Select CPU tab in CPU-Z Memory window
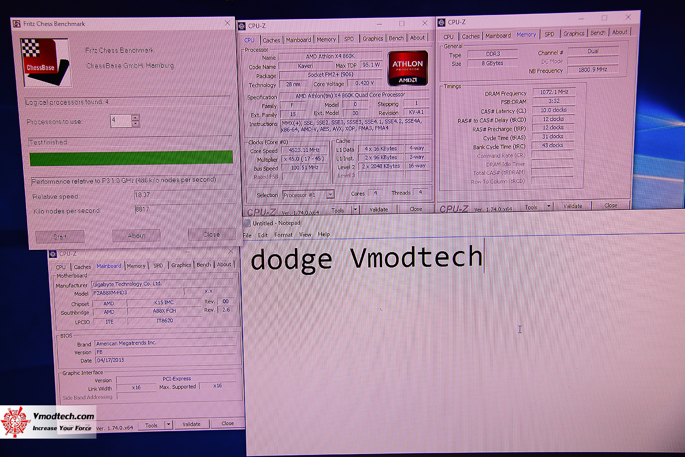Viewport: 685px width, 457px height. (448, 37)
